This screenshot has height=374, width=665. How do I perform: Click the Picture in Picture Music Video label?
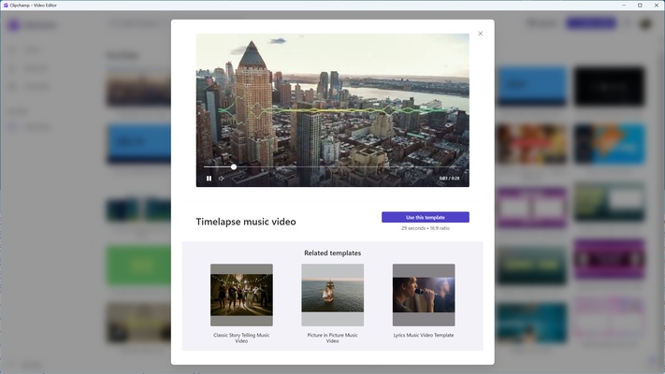(x=333, y=338)
